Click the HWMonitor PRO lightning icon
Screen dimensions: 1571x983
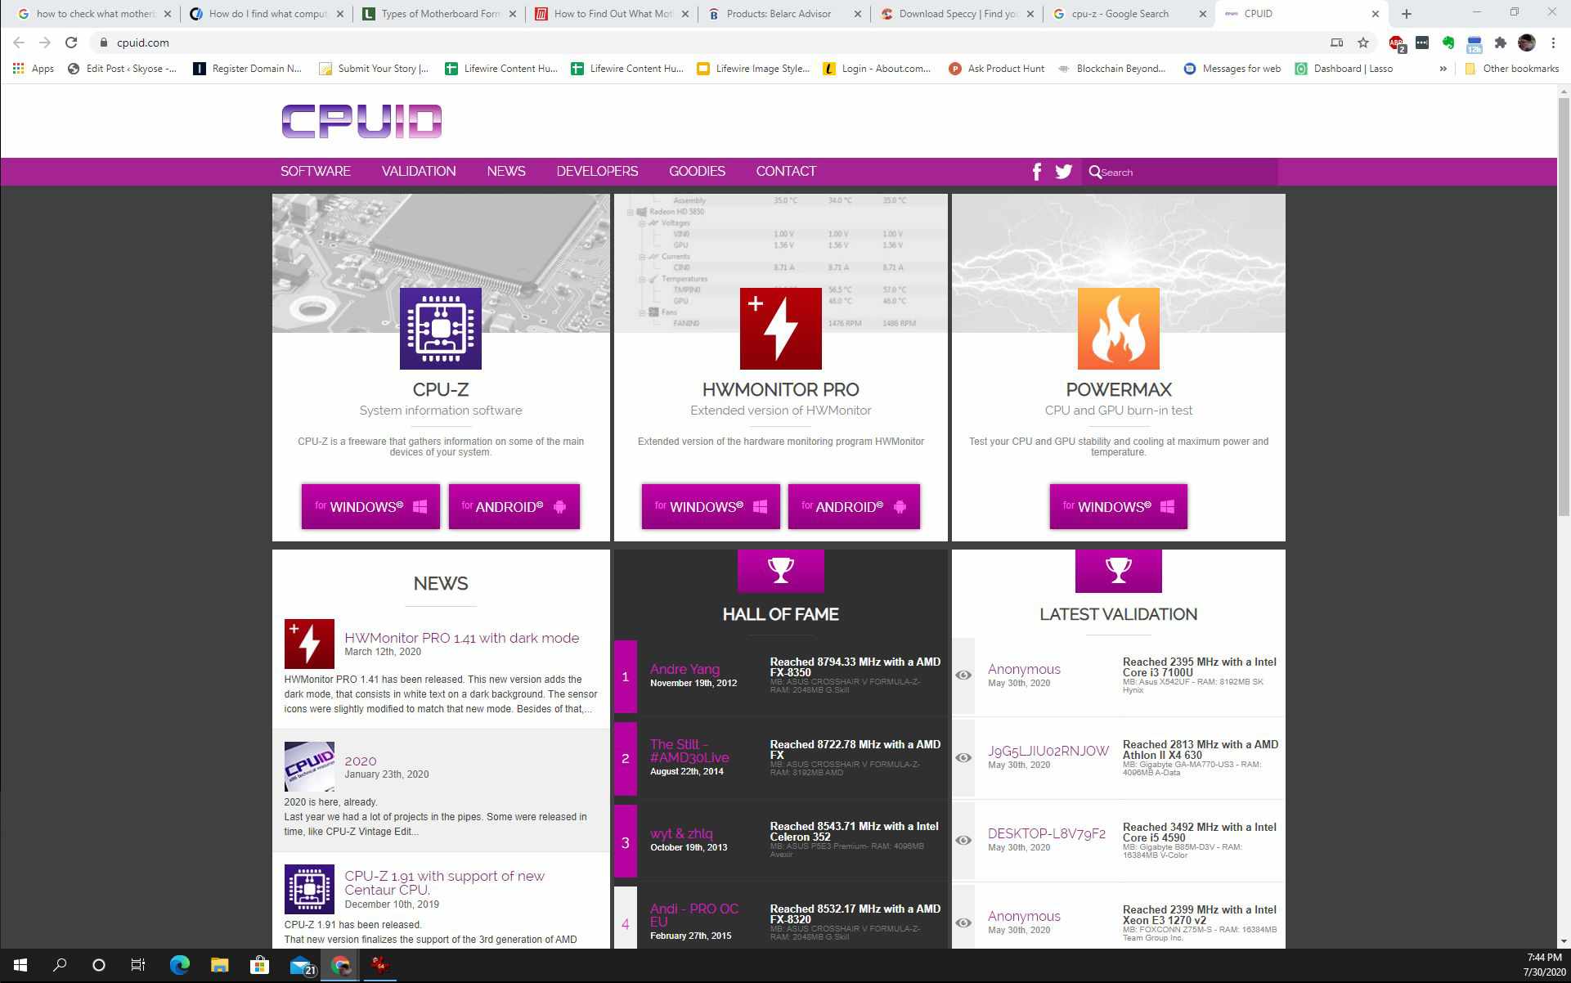pos(781,329)
